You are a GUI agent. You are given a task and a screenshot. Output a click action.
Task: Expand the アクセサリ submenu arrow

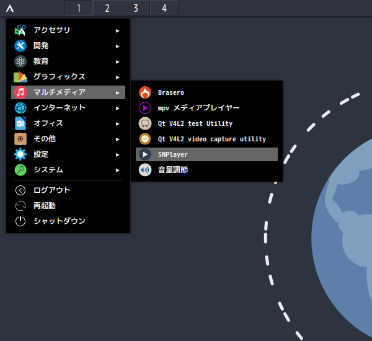(x=117, y=31)
